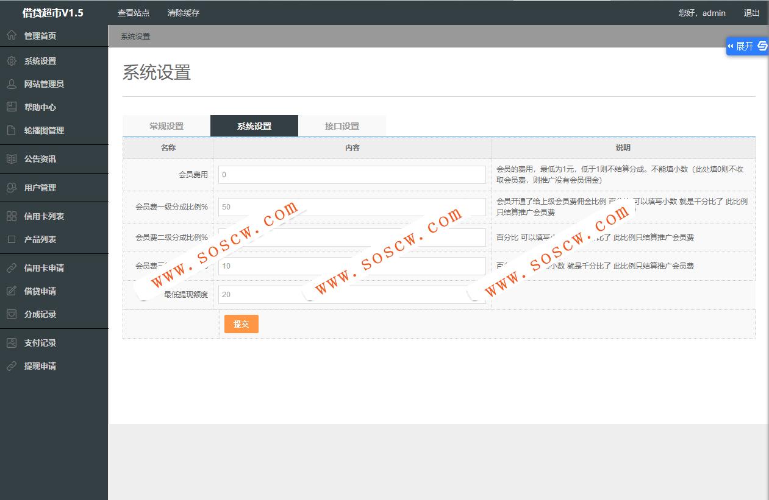Focus the input field showing 10
Viewport: 769px width, 500px height.
(x=352, y=266)
